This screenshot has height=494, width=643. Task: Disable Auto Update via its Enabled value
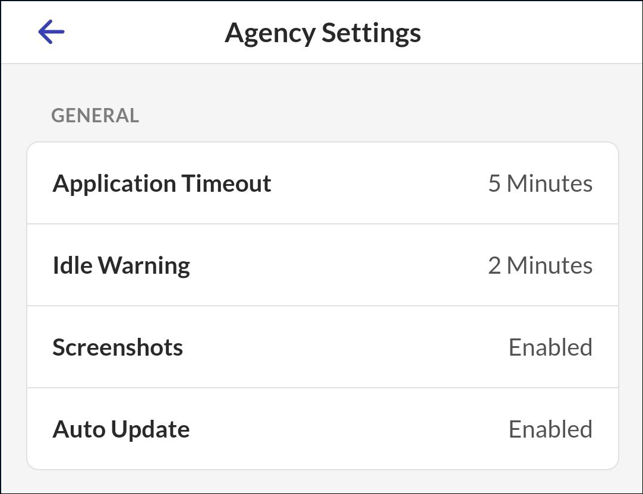tap(550, 429)
